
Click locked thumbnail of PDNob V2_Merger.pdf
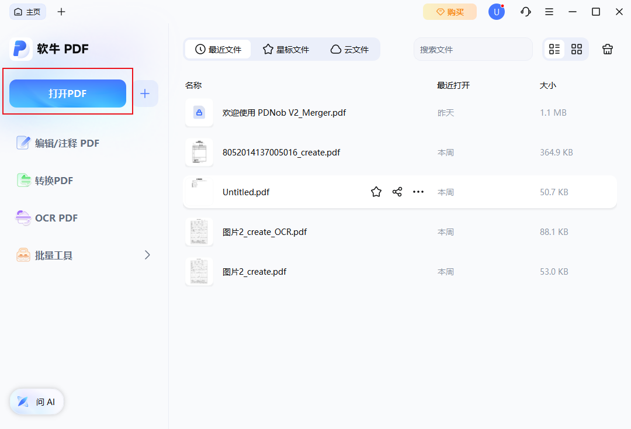click(199, 113)
